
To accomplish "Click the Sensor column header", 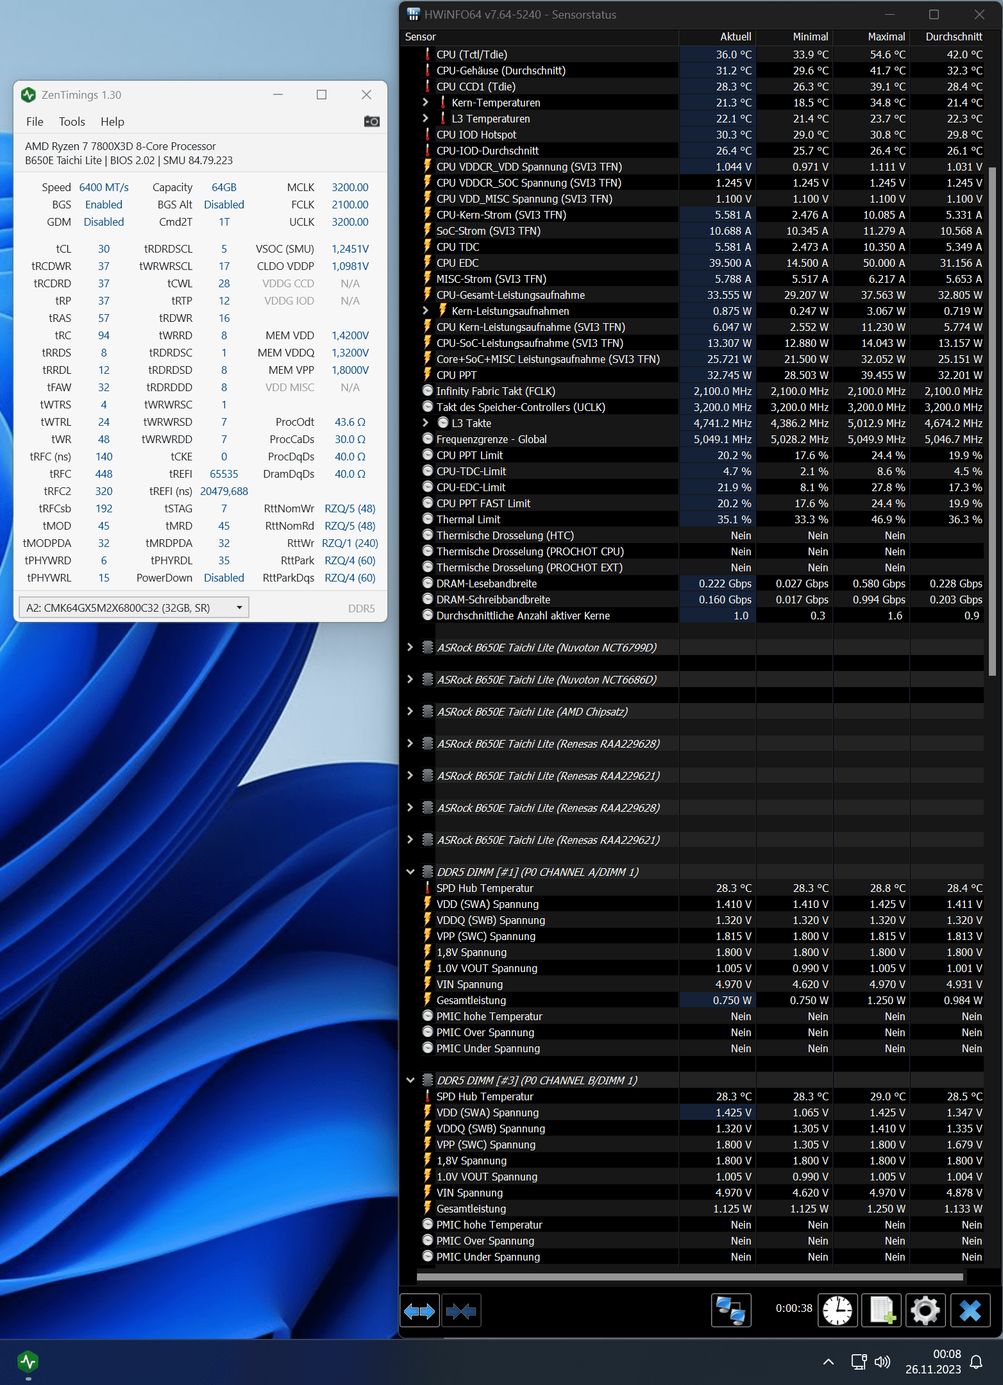I will click(540, 37).
